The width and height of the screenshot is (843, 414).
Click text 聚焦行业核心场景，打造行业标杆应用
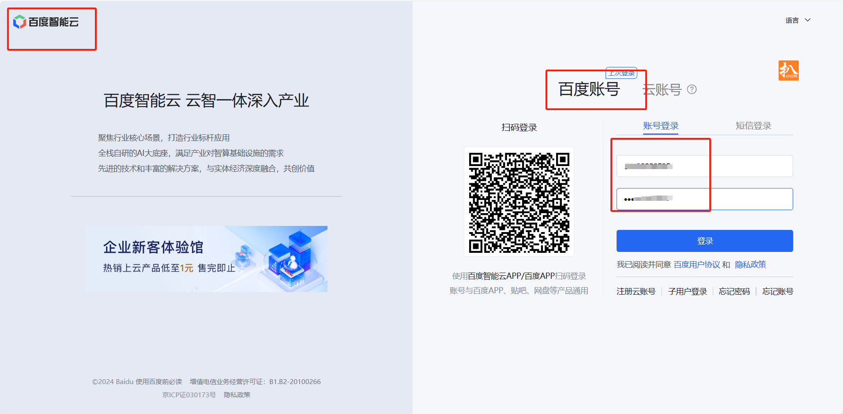point(164,138)
